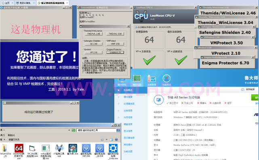Image resolution: width=259 pixels, height=160 pixels.
Task: Click the Enigma Protector 6.70 text
Action: point(225,63)
